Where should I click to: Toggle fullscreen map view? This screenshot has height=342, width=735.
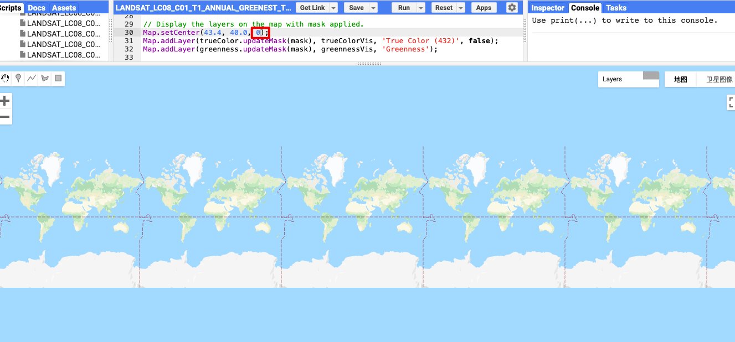pos(731,102)
